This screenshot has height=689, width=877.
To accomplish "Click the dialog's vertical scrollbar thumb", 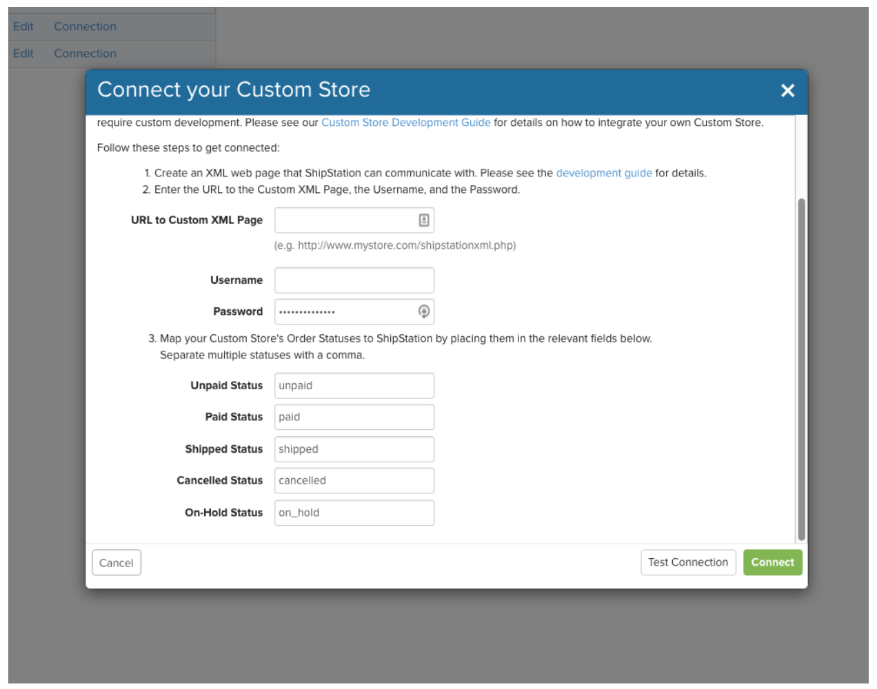I will tap(801, 369).
